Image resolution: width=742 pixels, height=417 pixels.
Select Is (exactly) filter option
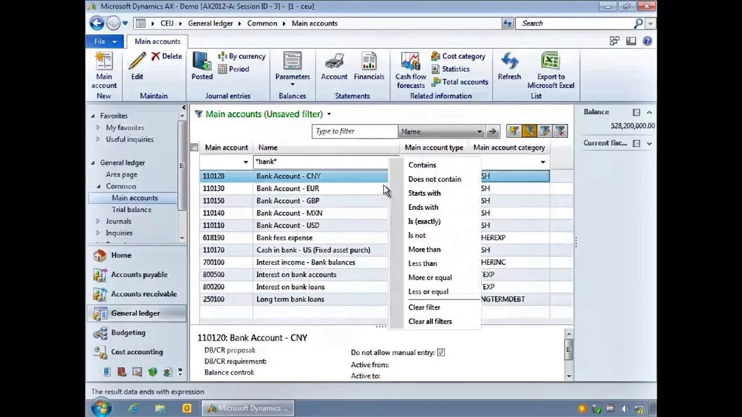[424, 221]
